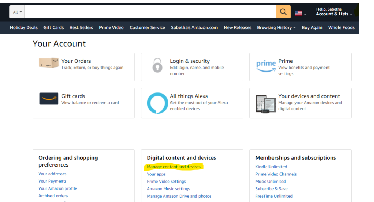
Task: Go to Prime Video in navigation bar
Action: tap(111, 27)
